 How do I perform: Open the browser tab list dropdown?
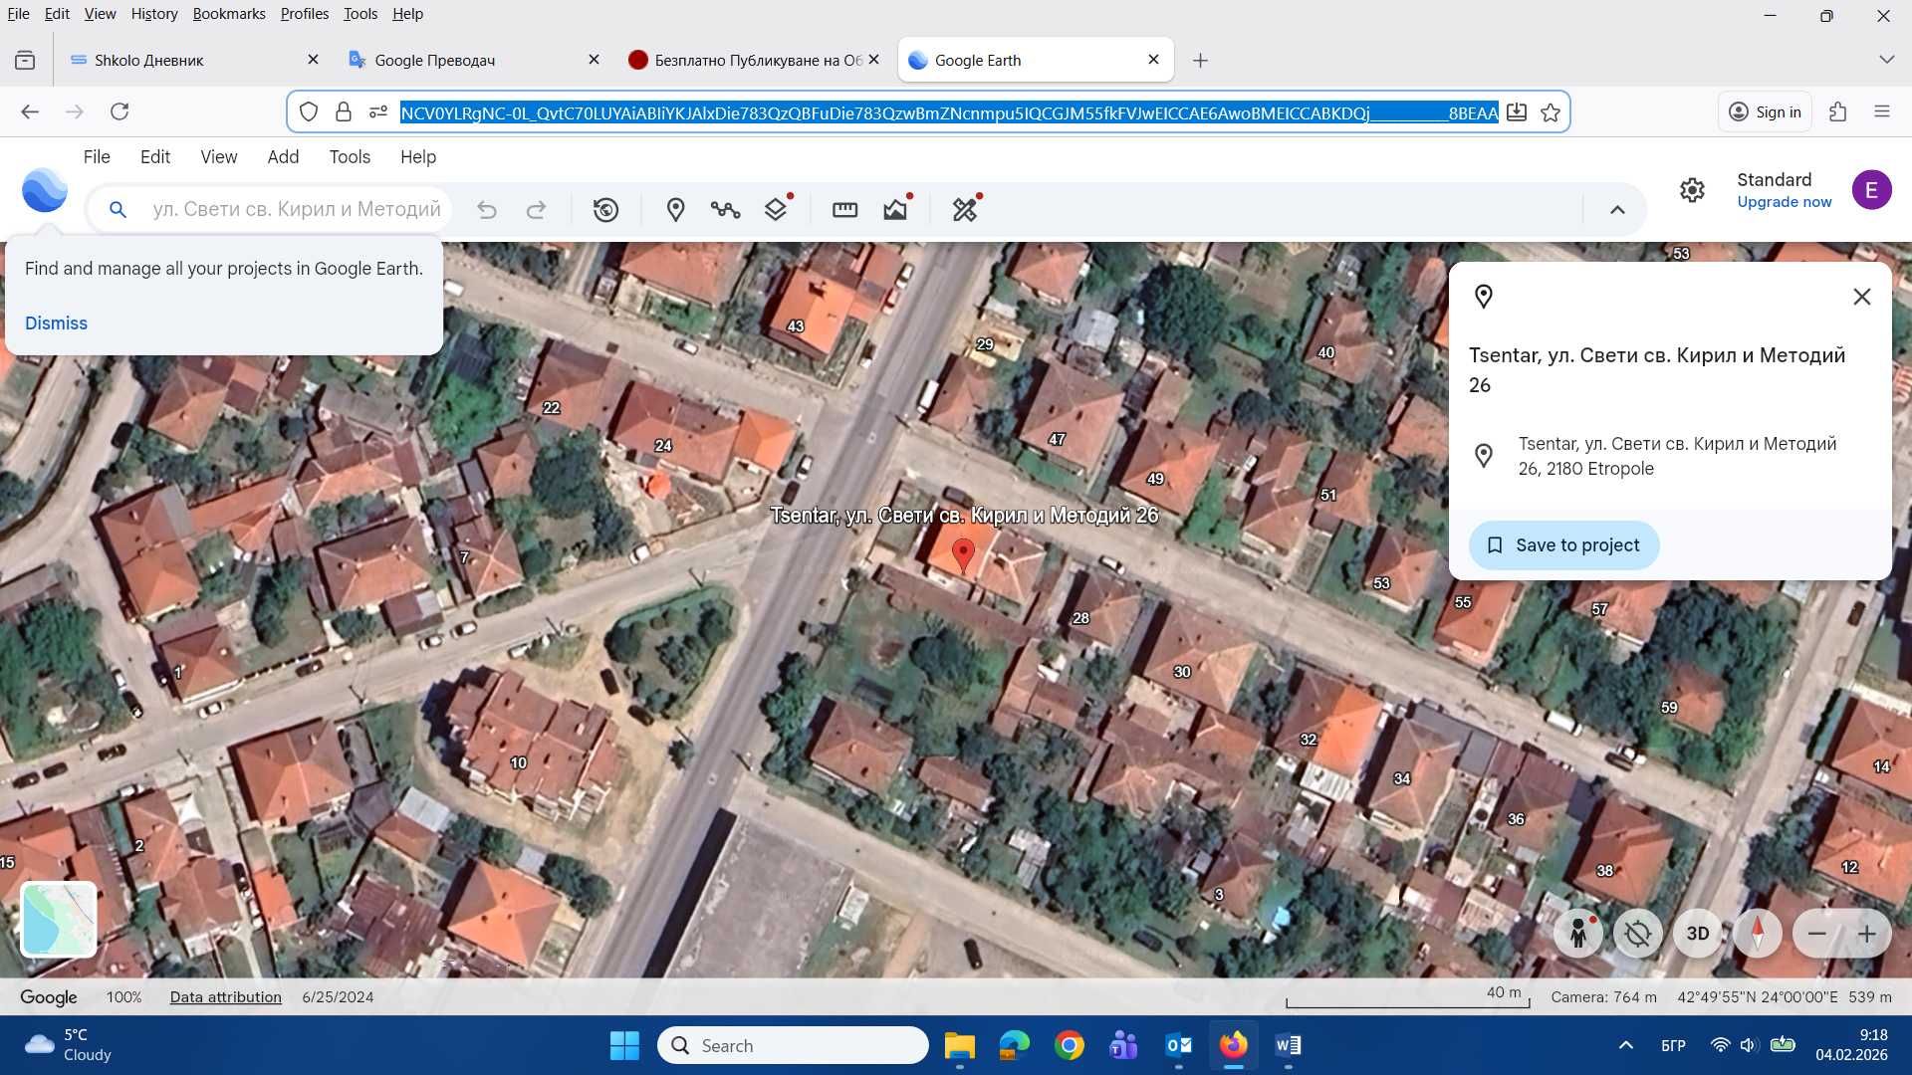click(x=1885, y=60)
